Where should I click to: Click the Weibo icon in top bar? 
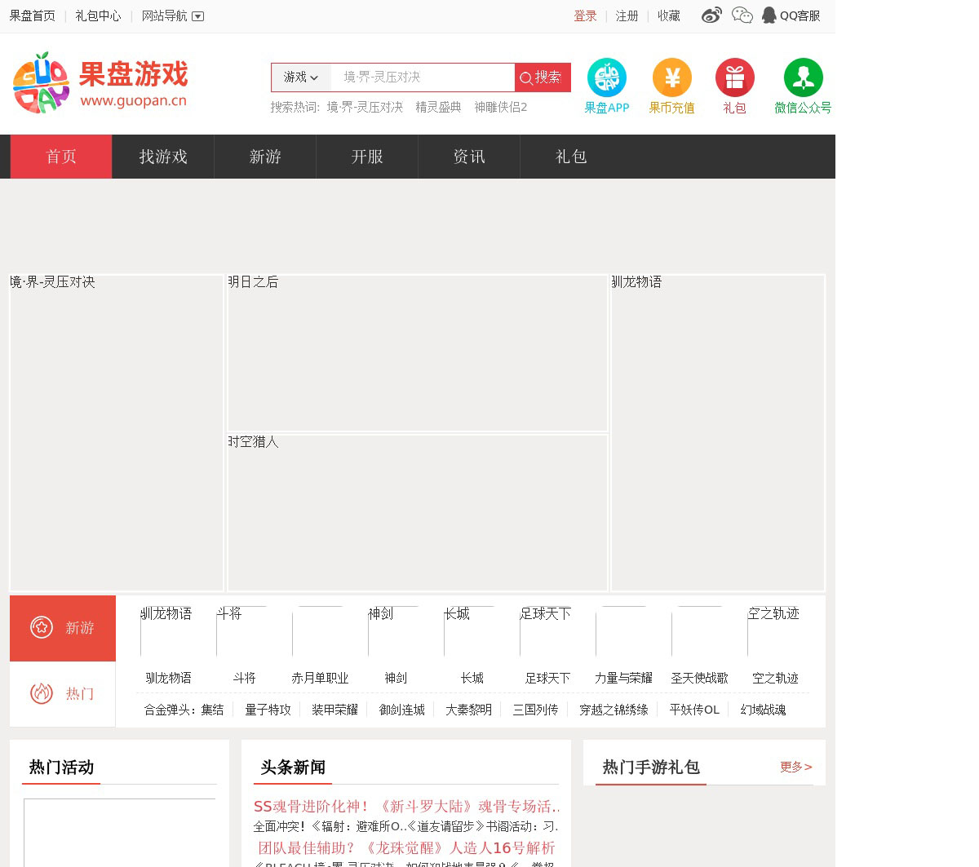pos(711,15)
